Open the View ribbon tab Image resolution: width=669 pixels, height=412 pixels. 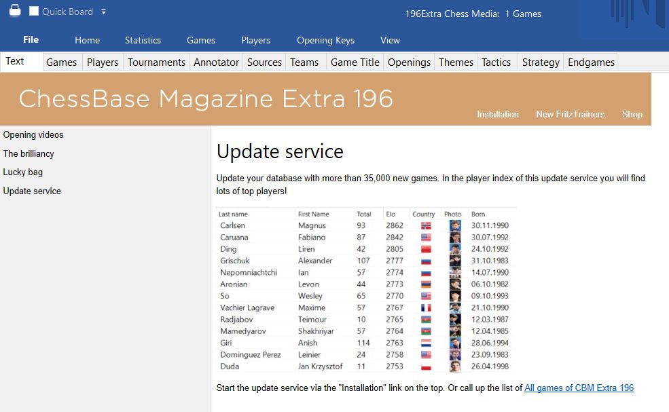(x=390, y=40)
